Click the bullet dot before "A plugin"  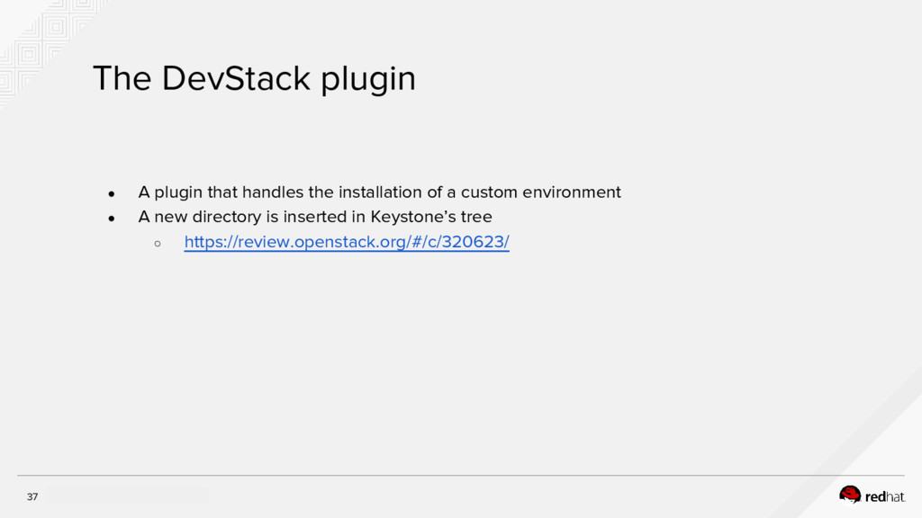pos(110,193)
